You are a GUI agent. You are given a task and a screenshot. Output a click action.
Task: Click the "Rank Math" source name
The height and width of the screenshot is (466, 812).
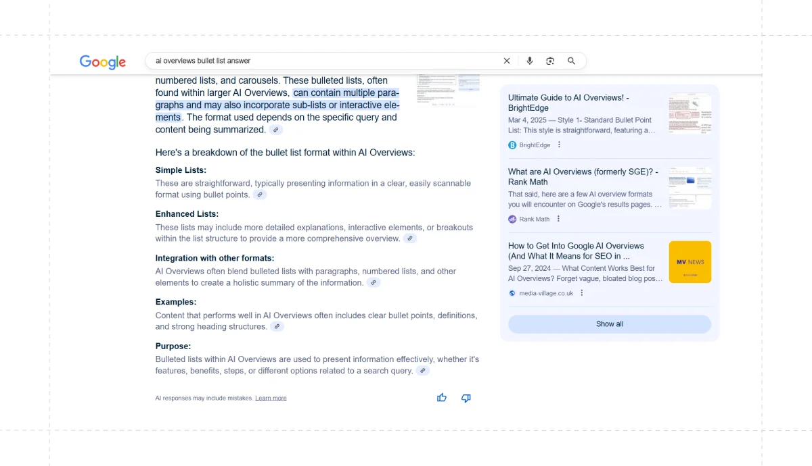click(535, 219)
